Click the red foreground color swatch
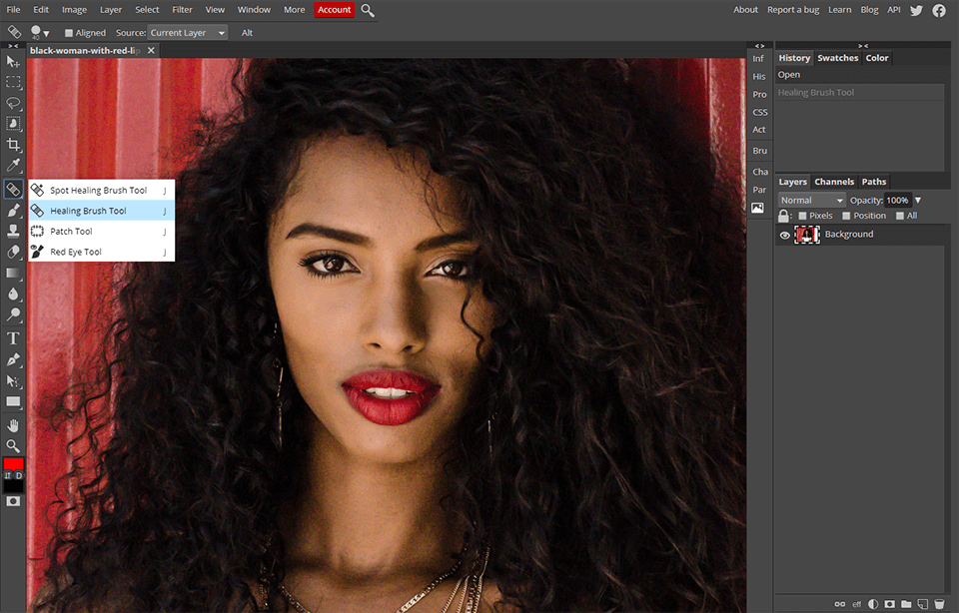 coord(12,463)
